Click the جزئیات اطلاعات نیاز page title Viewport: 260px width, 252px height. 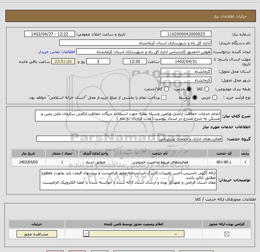point(230,16)
